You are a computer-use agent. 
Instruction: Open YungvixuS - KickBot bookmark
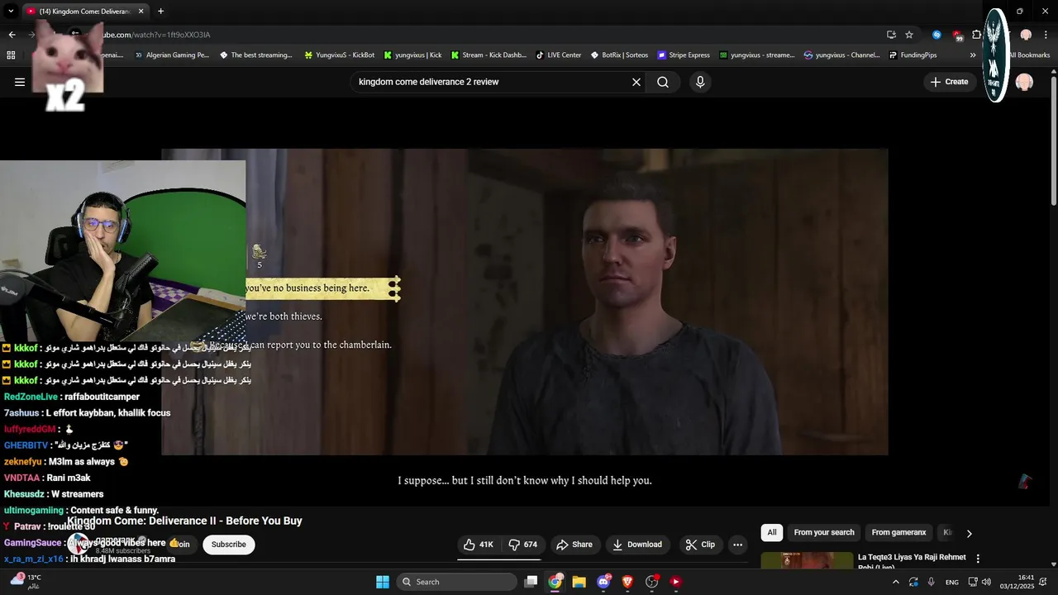340,55
